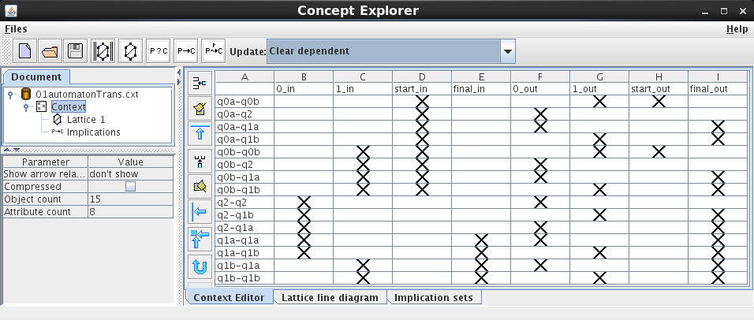Switch to Lattice line diagram tab
Image resolution: width=754 pixels, height=320 pixels.
(x=330, y=298)
